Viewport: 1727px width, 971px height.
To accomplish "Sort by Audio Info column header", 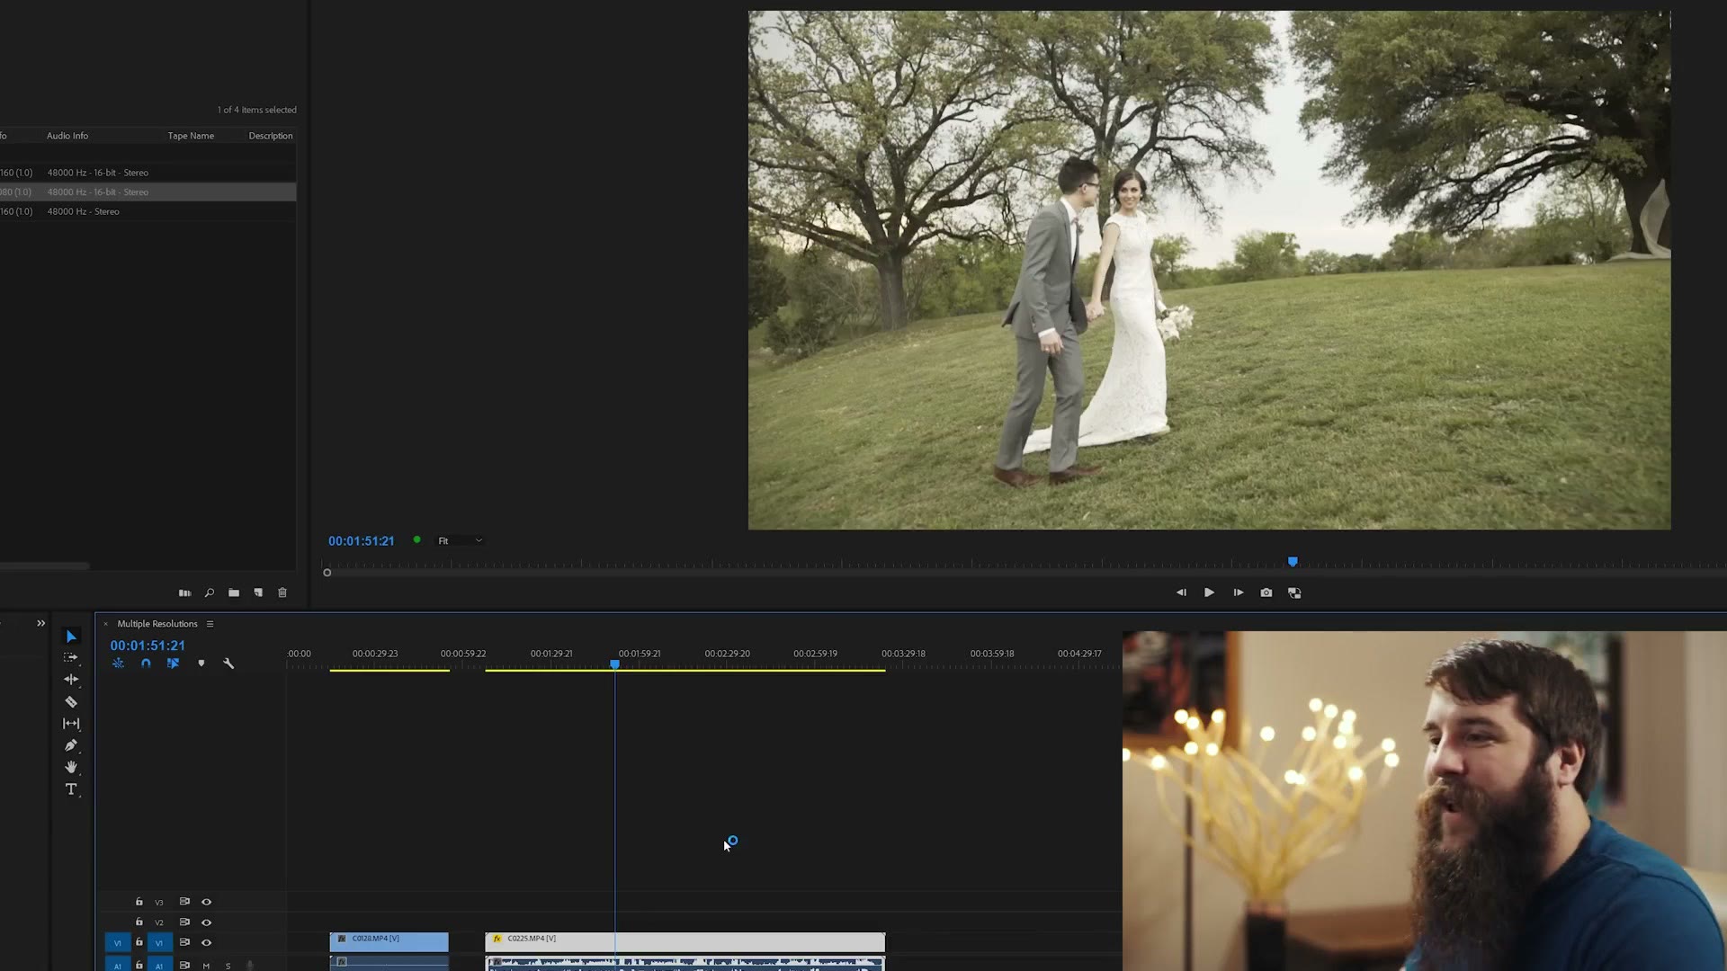I will pyautogui.click(x=67, y=136).
